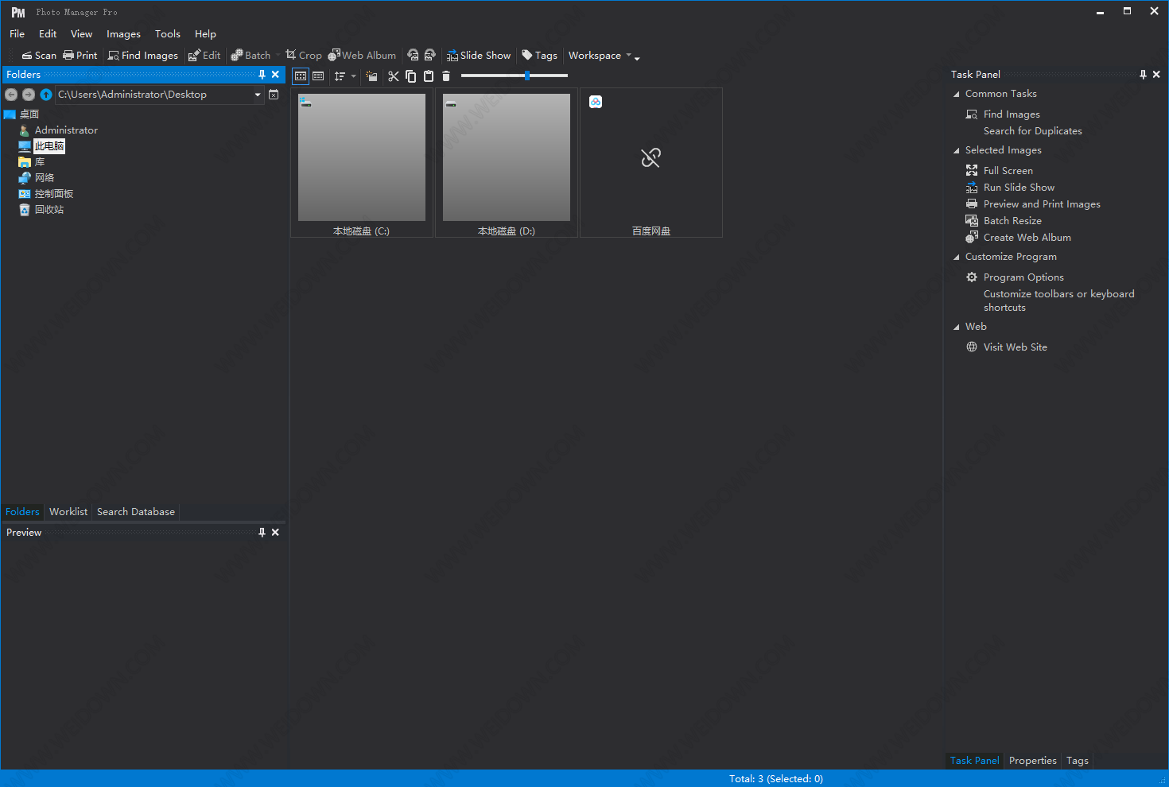
Task: Adjust the thumbnail size slider handle
Action: [527, 76]
